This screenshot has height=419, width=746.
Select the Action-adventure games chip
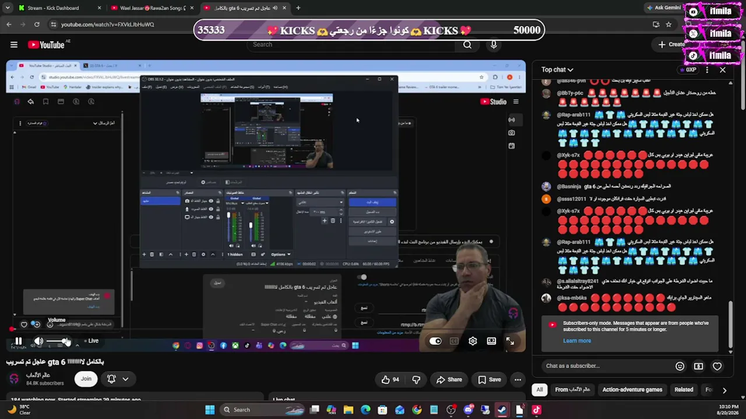(632, 390)
